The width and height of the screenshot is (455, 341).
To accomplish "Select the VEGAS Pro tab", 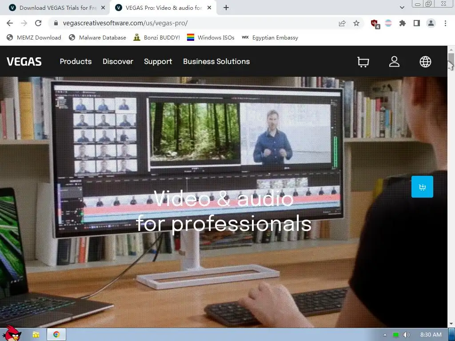I will (x=163, y=8).
